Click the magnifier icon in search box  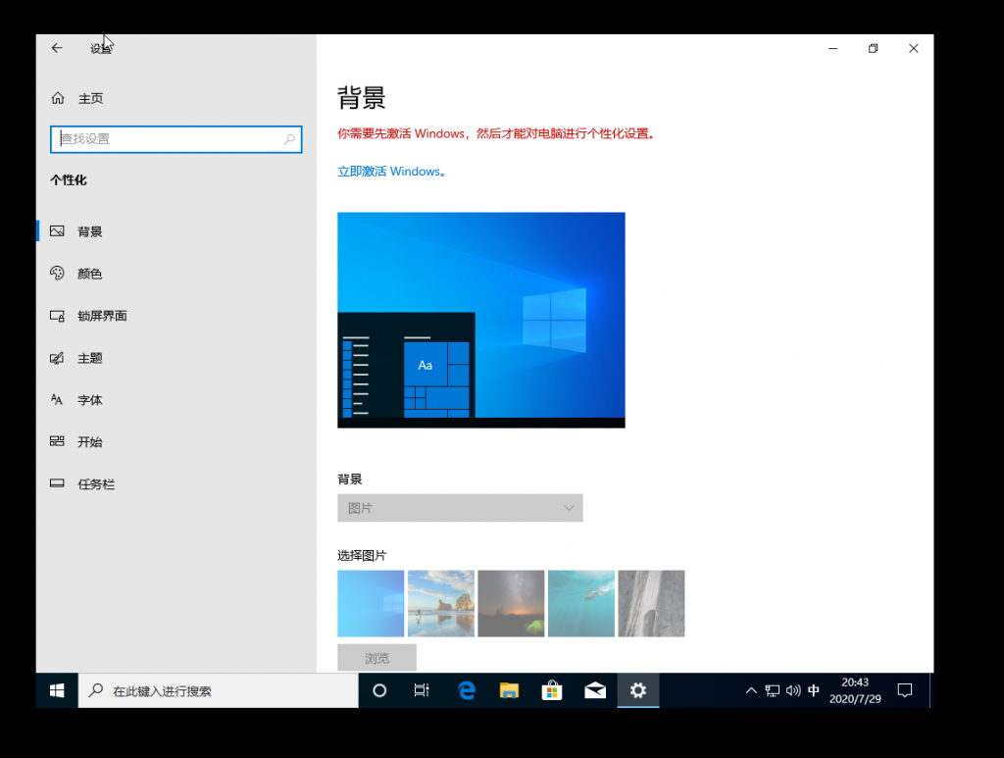(289, 139)
